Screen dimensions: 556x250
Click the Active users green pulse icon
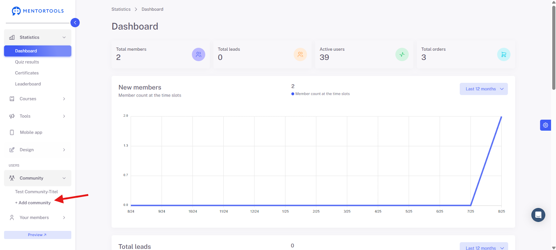(402, 55)
